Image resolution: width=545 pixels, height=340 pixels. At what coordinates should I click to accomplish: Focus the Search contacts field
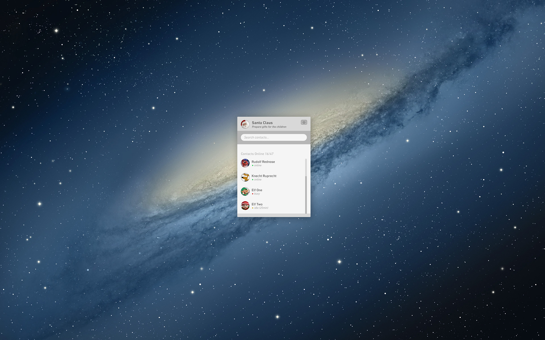click(274, 137)
